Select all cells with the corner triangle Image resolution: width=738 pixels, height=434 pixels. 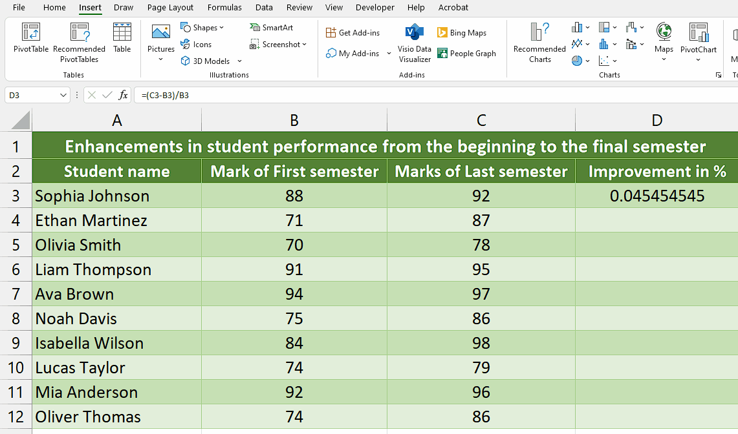(x=20, y=120)
